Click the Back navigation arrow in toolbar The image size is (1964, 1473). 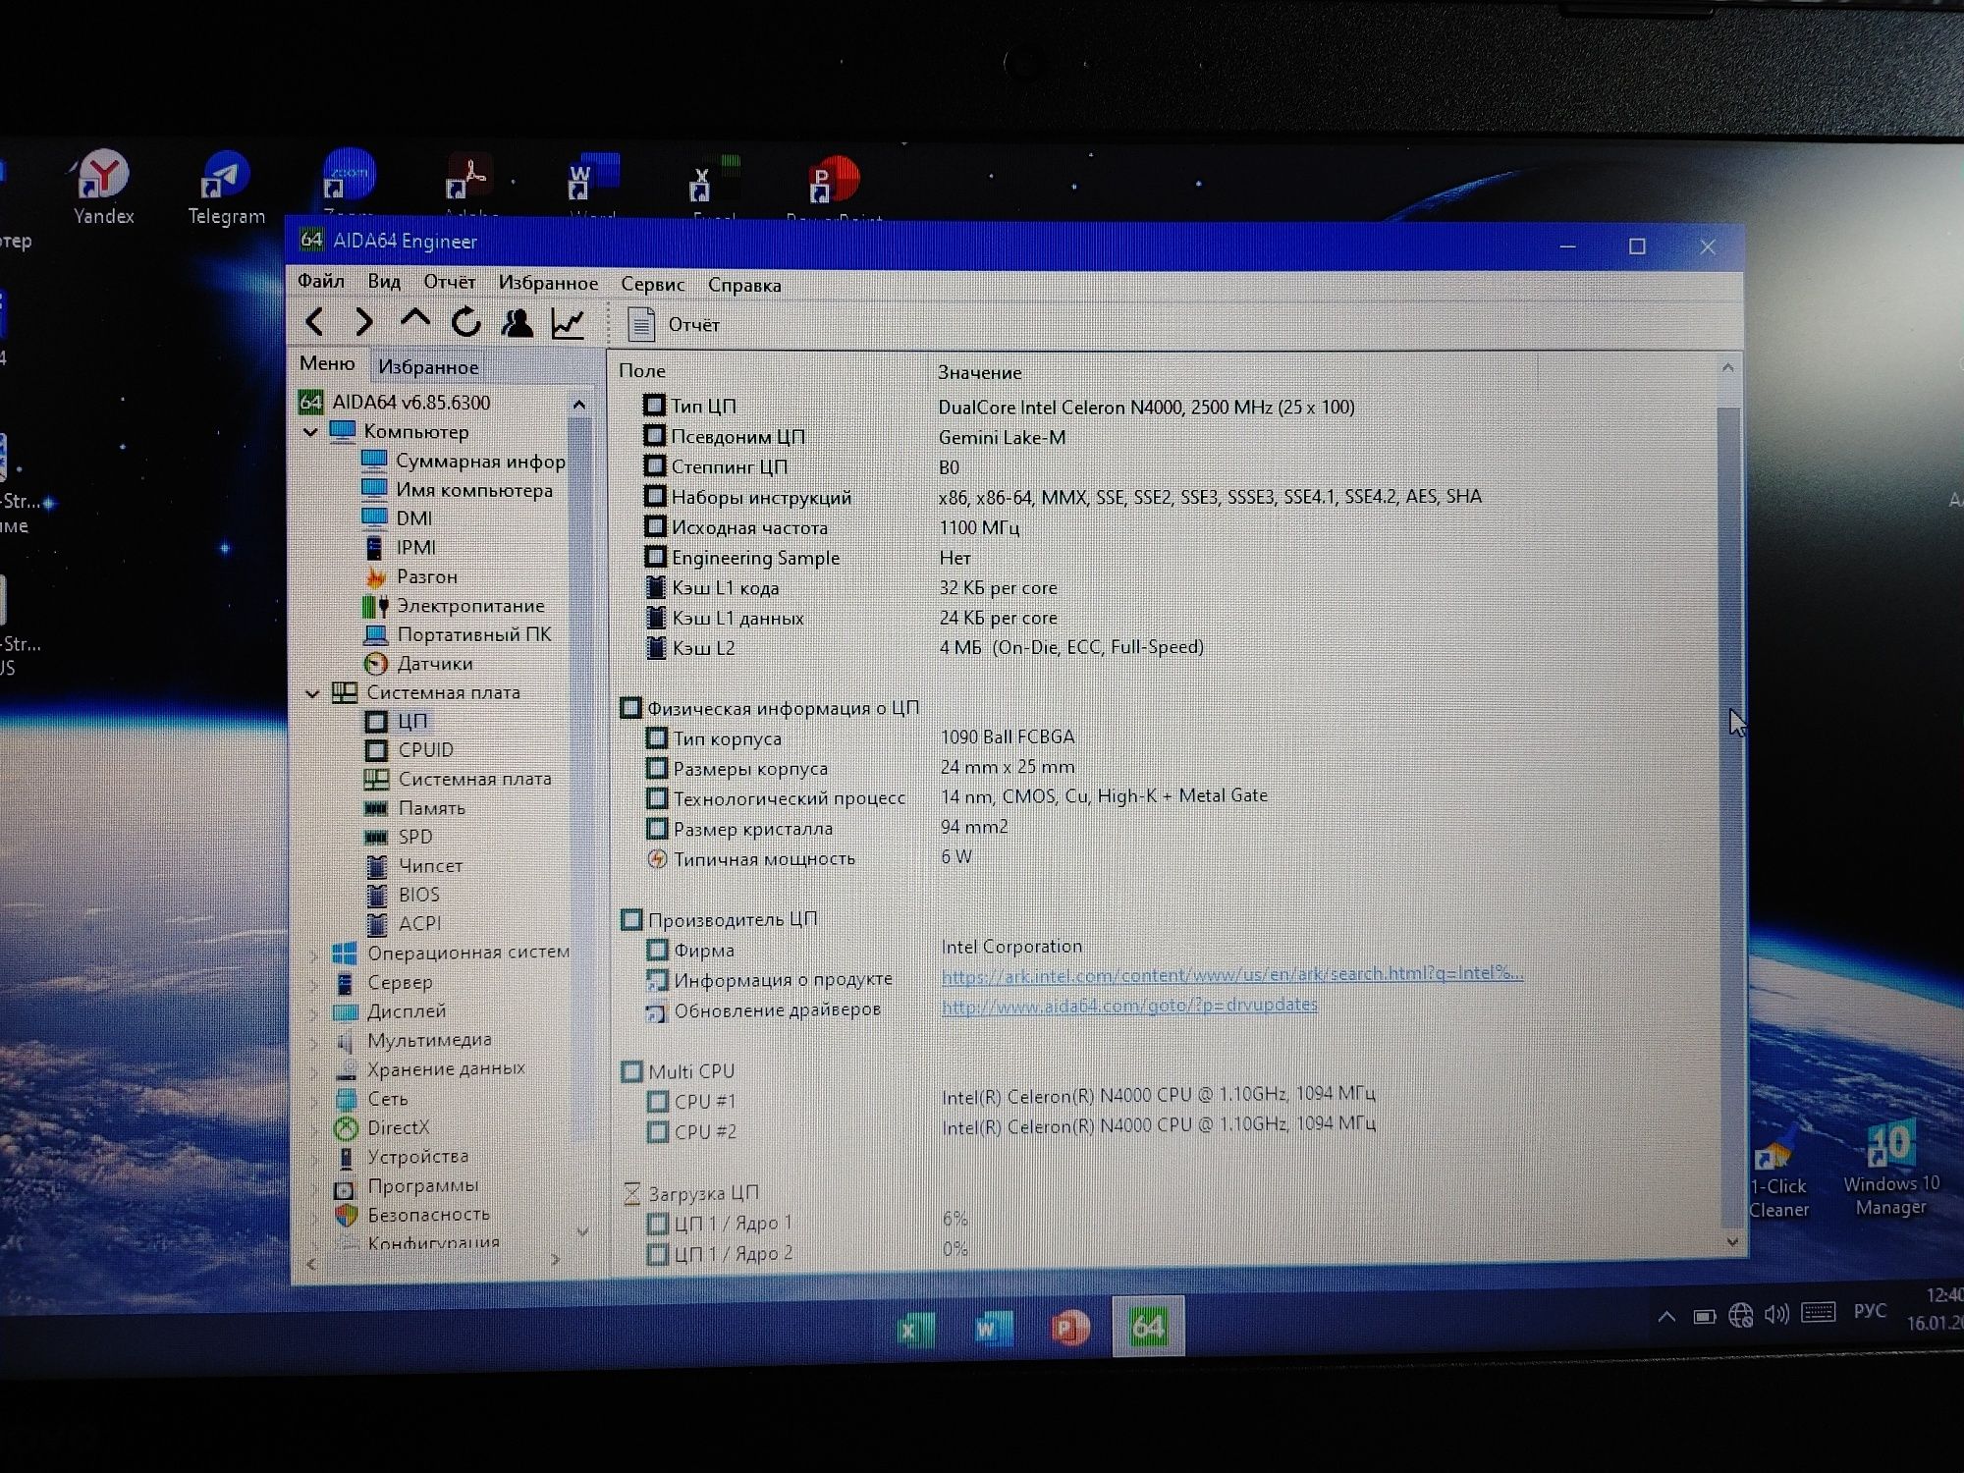[x=314, y=321]
